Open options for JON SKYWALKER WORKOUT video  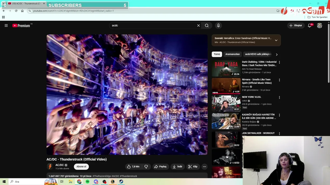coord(279,134)
